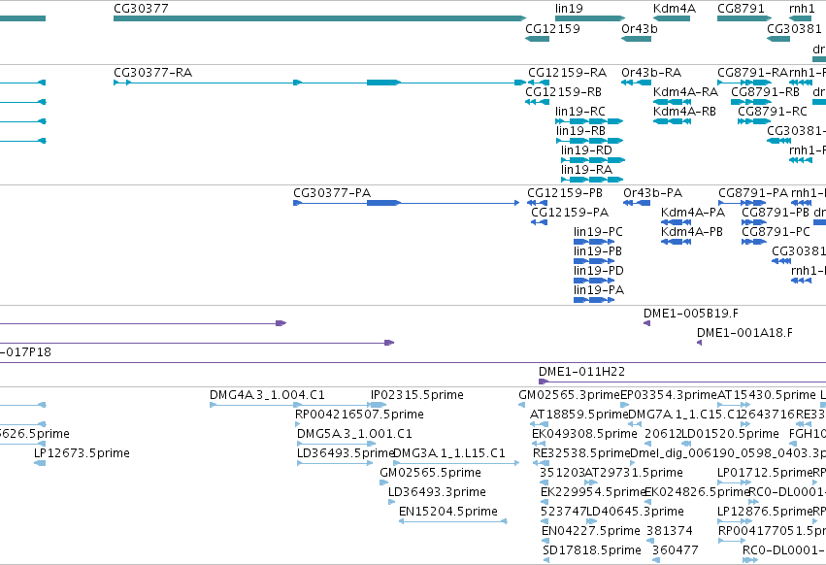This screenshot has height=565, width=826.
Task: Click clone label DME1-005B19.F
Action: point(691,314)
